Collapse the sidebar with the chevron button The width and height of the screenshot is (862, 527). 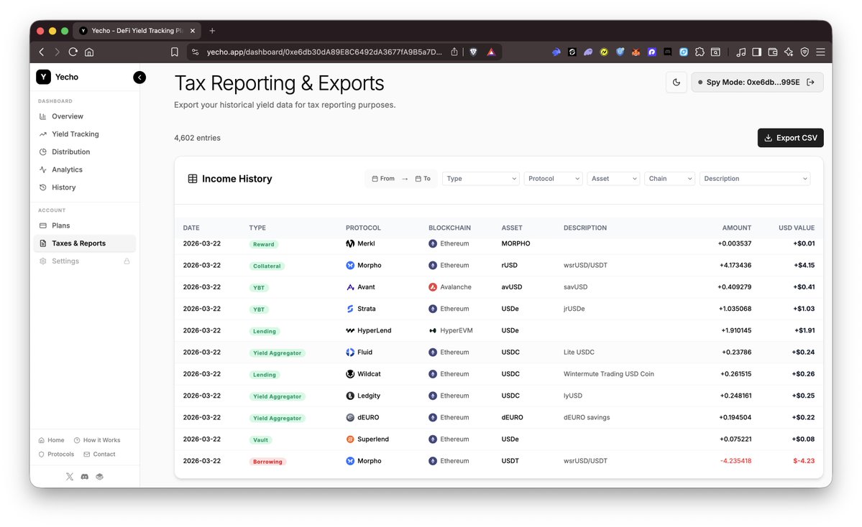point(139,78)
